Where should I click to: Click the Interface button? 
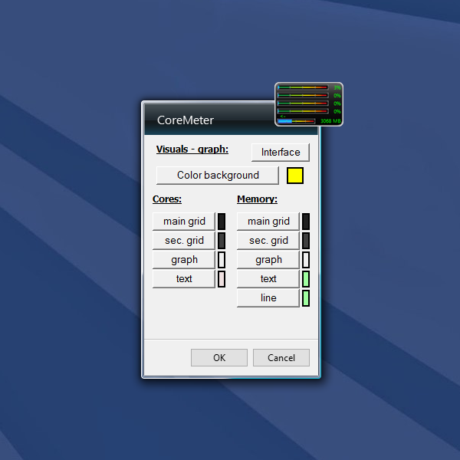point(281,153)
